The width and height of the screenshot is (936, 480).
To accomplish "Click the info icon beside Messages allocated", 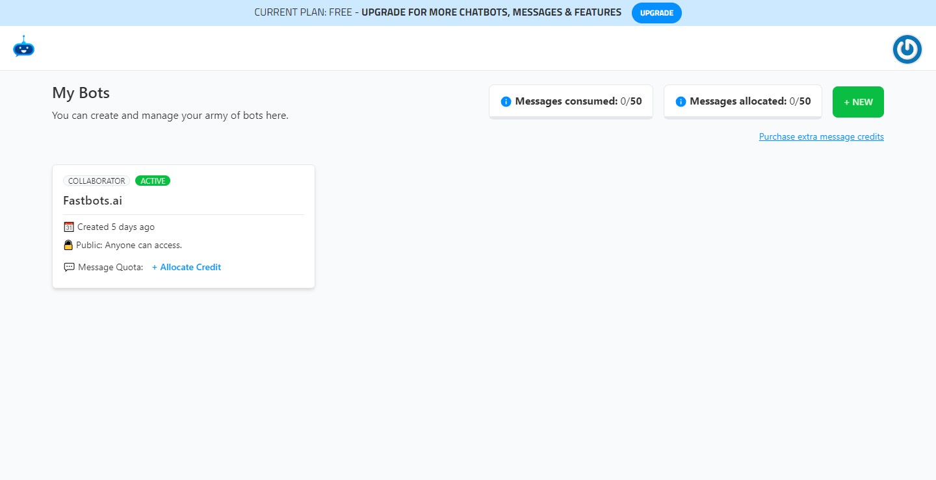I will tap(681, 101).
